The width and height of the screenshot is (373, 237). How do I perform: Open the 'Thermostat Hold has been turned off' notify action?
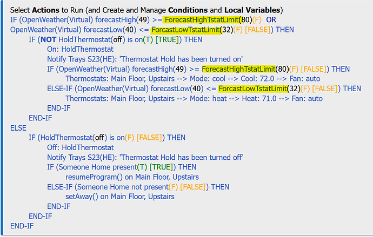tap(145, 157)
